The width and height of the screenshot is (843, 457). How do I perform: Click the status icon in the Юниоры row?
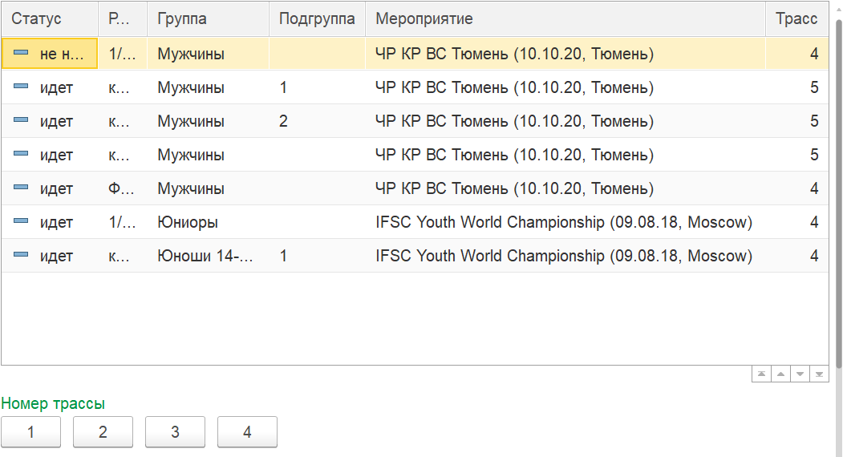tap(22, 221)
